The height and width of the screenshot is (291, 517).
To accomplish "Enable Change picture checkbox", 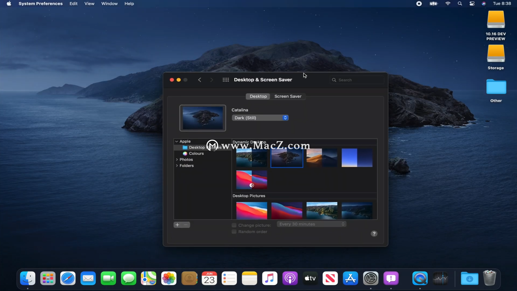I will coord(234,225).
